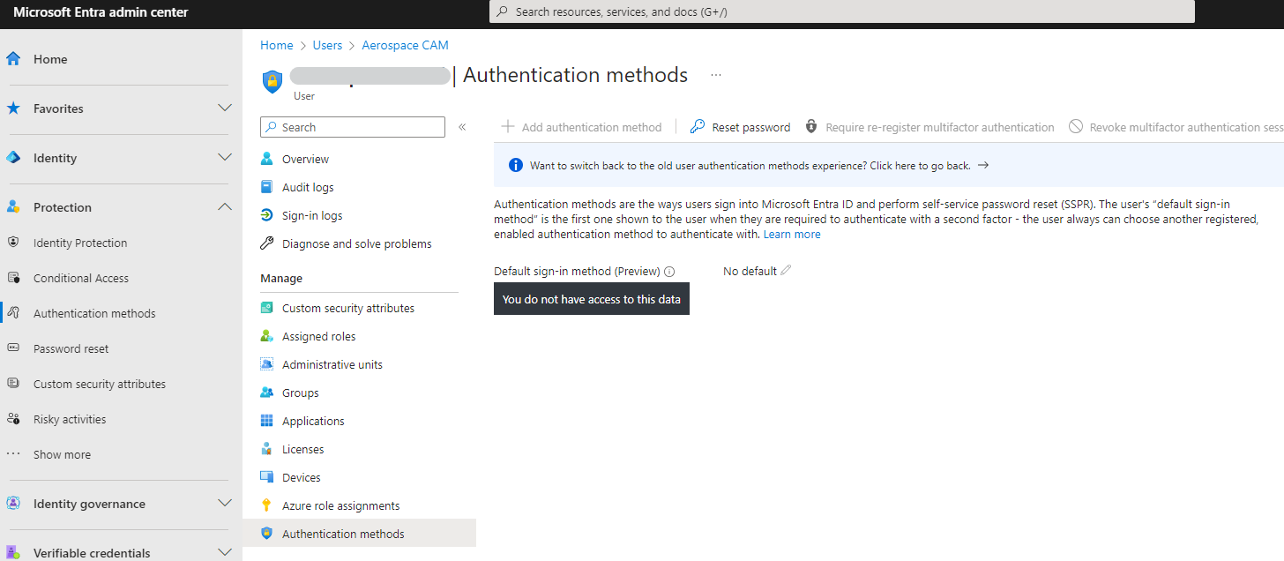1284x561 pixels.
Task: Click the Protection person-shield icon
Action: point(13,207)
